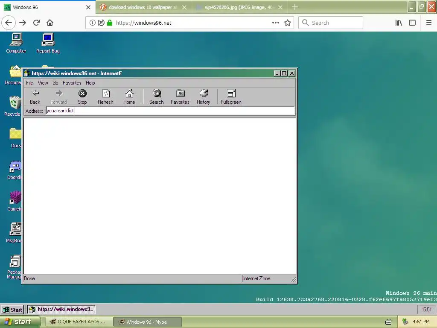The height and width of the screenshot is (328, 437).
Task: Open the Help menu in InternetE
Action: (90, 83)
